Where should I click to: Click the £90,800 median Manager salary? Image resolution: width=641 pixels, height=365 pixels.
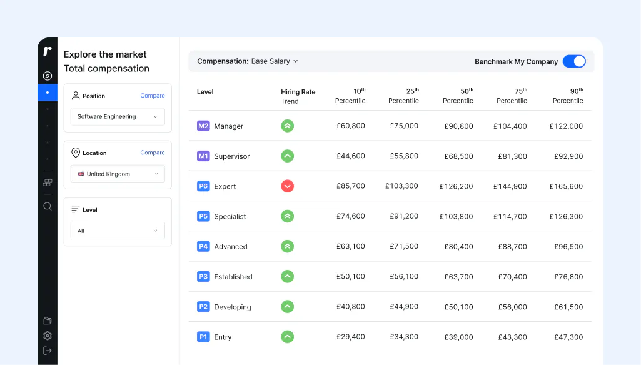(458, 126)
